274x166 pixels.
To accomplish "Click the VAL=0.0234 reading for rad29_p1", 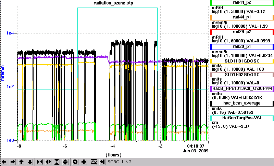I will coord(261,56).
